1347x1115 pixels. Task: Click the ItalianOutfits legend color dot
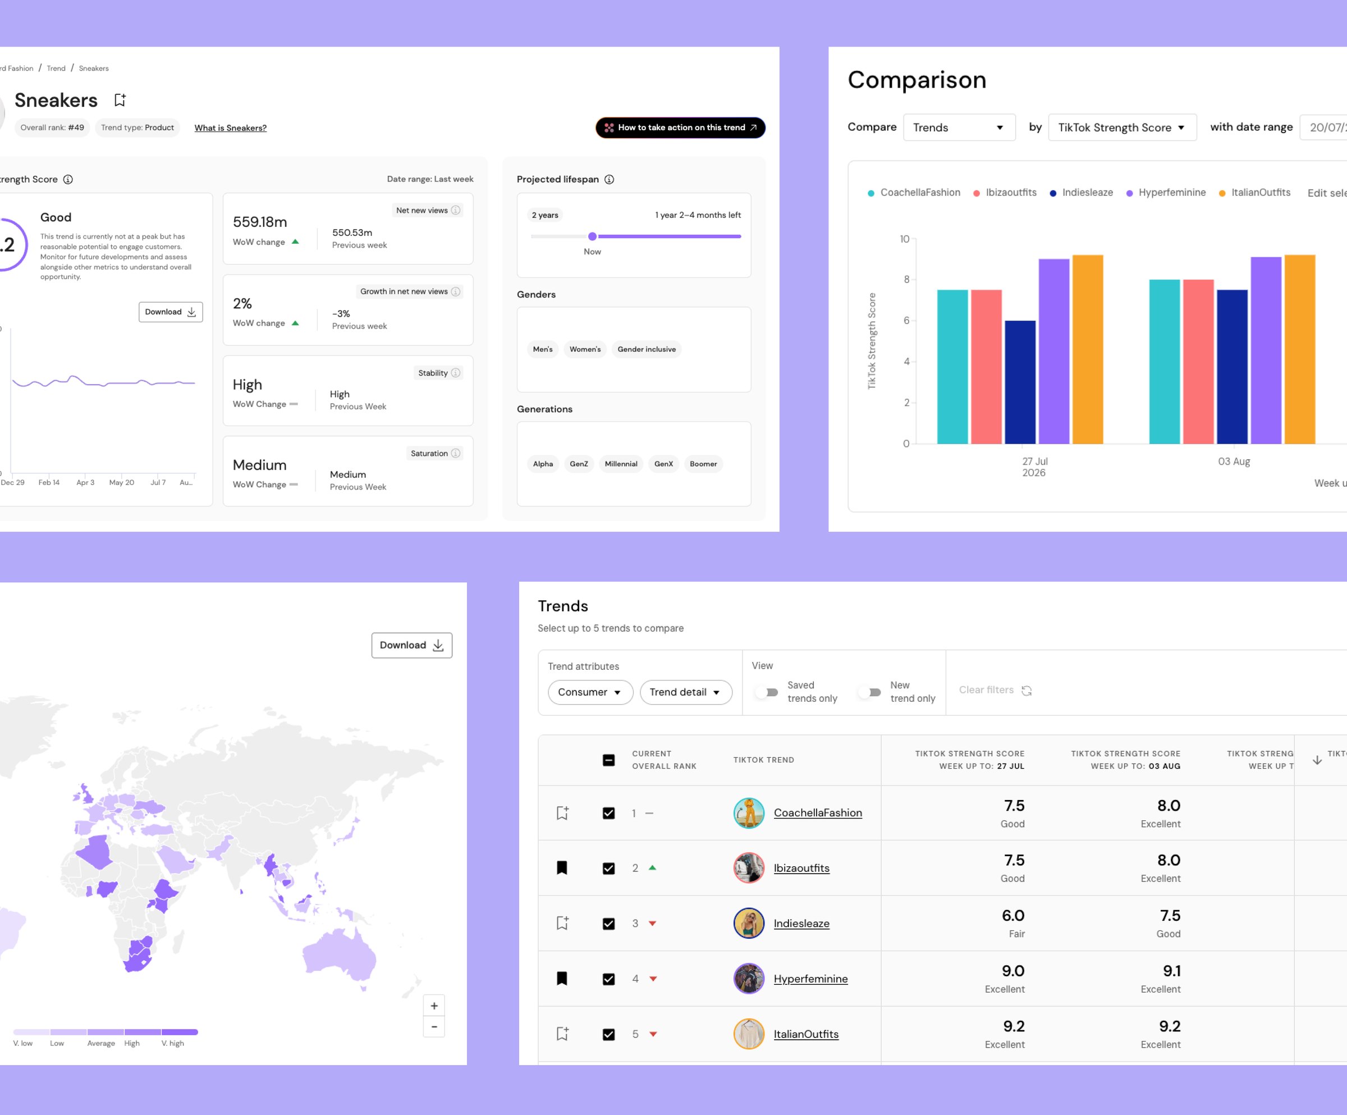1222,193
